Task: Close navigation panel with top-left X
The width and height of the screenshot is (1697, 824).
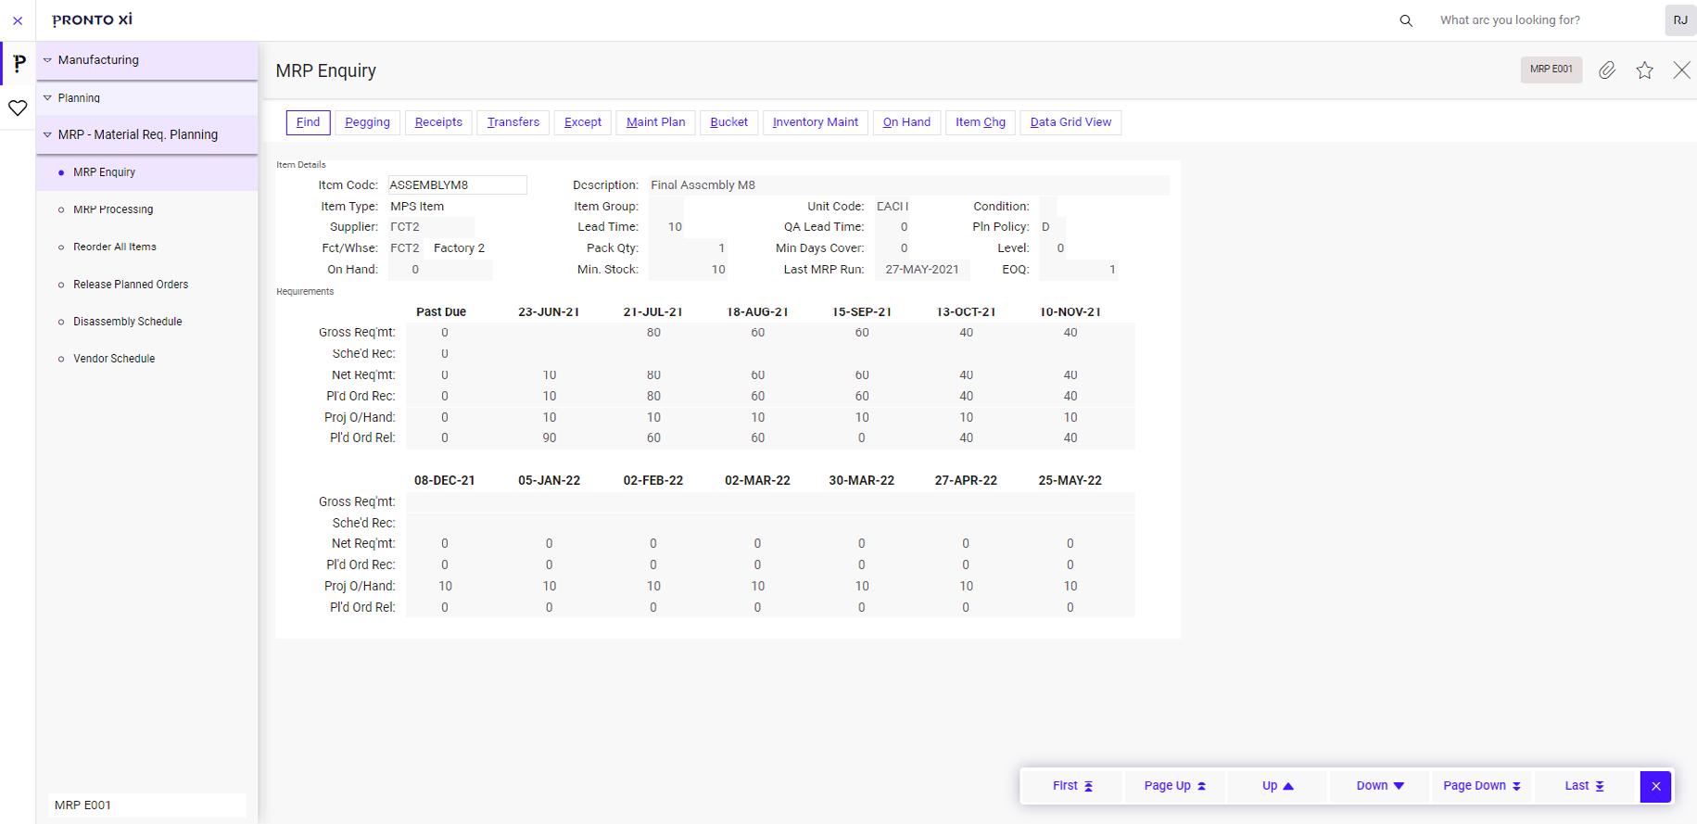Action: (18, 20)
